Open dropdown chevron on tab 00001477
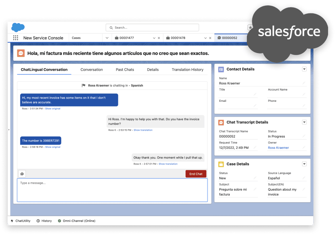The height and width of the screenshot is (235, 336). coord(154,38)
